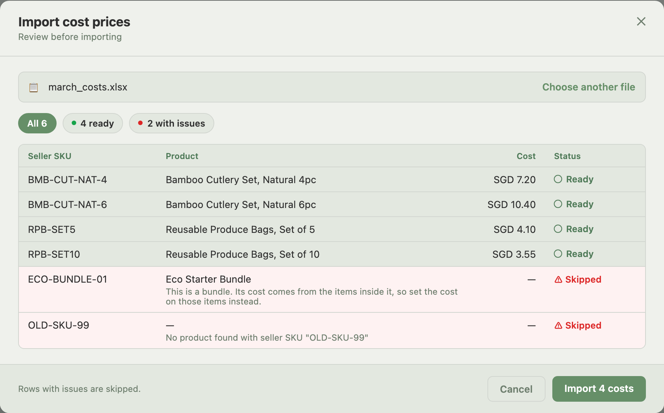Click the SGD 7.20 cost value
The image size is (664, 413).
[515, 180]
